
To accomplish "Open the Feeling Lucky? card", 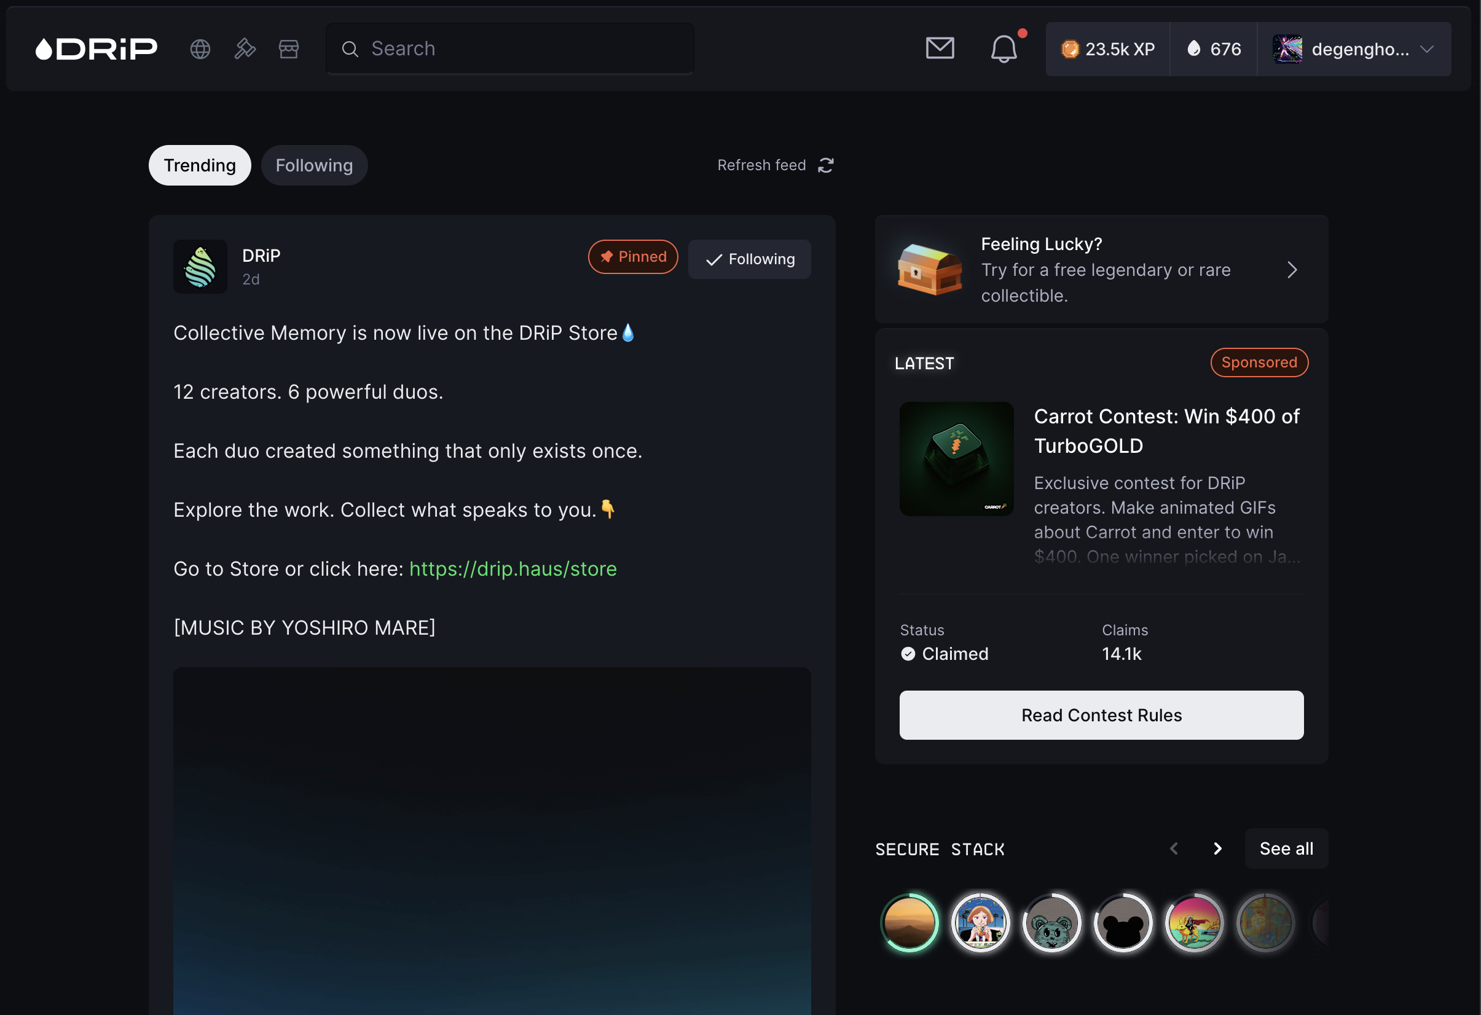I will click(1101, 269).
